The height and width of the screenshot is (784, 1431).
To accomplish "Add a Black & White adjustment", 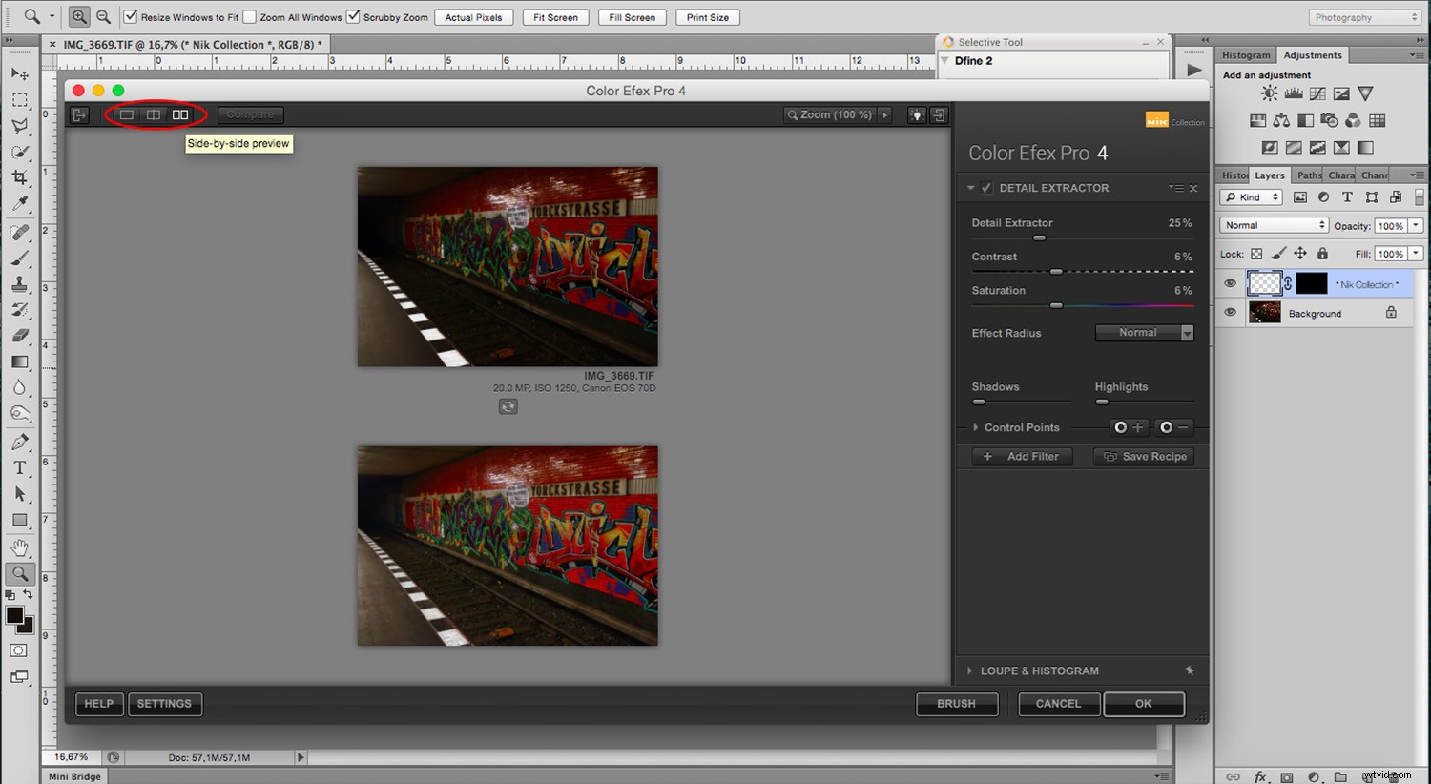I will (x=1306, y=120).
